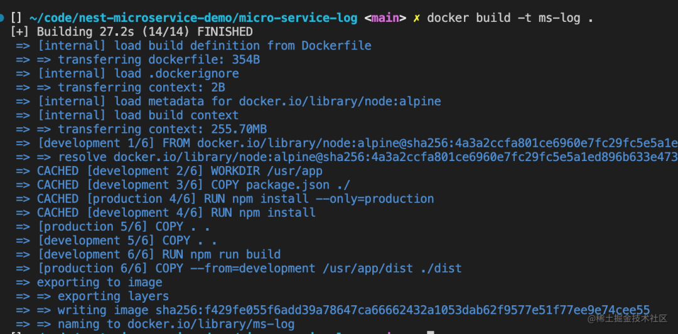
Task: Click the blue dot at the prompt start
Action: tap(2, 18)
